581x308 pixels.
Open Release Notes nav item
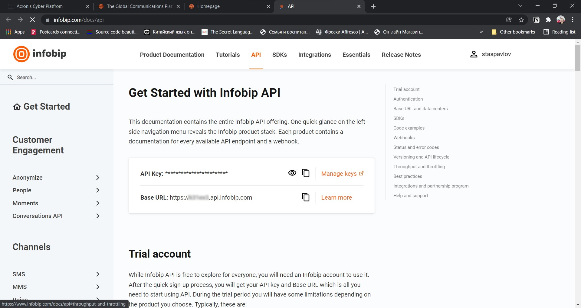(x=401, y=55)
